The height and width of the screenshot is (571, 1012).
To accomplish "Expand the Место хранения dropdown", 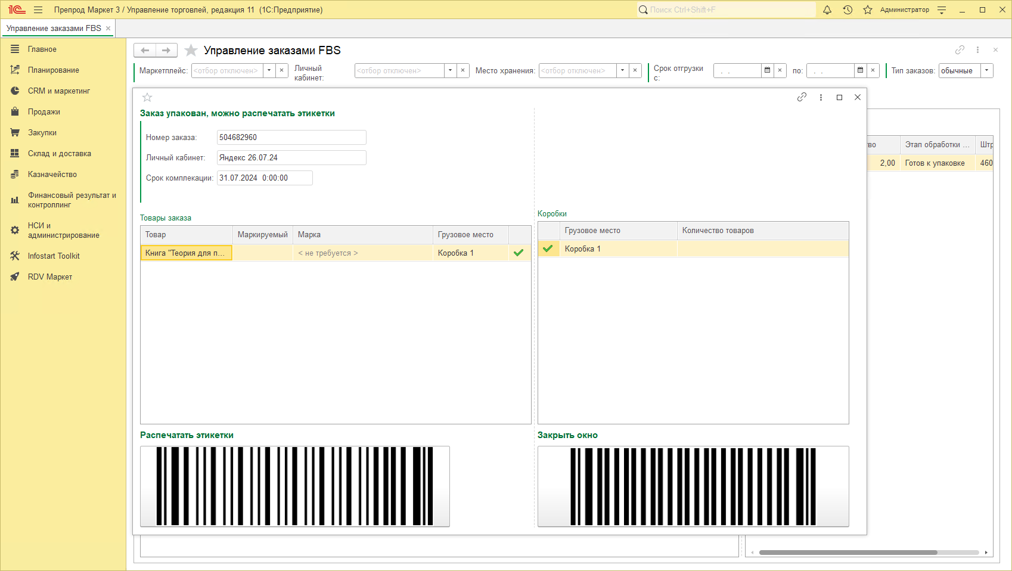I will click(x=622, y=70).
